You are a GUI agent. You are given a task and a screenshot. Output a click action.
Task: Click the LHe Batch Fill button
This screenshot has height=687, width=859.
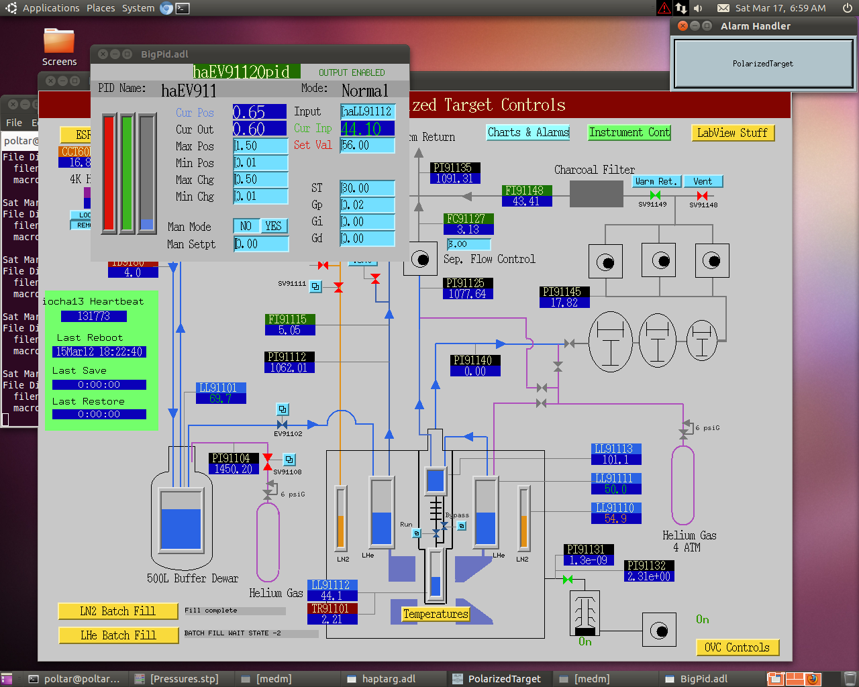coord(118,635)
